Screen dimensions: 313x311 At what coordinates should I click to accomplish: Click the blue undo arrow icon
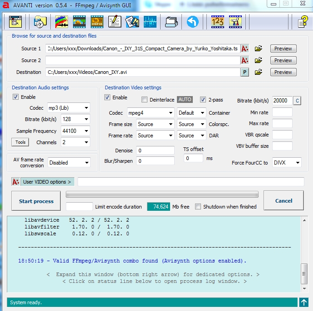click(193, 22)
